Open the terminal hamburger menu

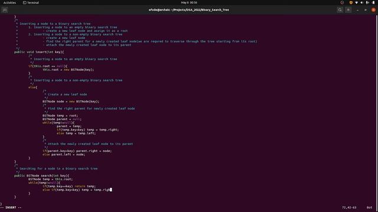(348, 10)
